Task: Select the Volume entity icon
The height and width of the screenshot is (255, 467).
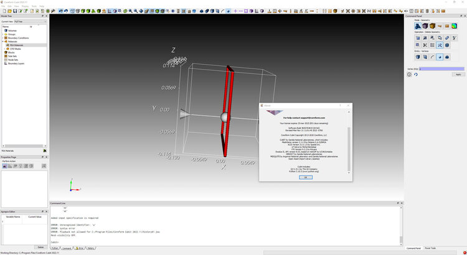Action: (418, 57)
